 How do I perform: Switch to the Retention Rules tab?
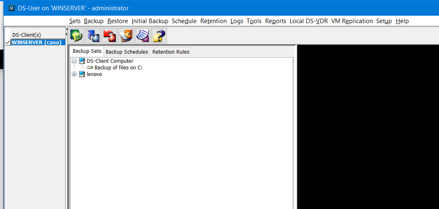coord(171,52)
